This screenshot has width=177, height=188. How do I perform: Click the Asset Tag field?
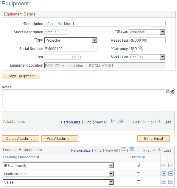[147, 40]
